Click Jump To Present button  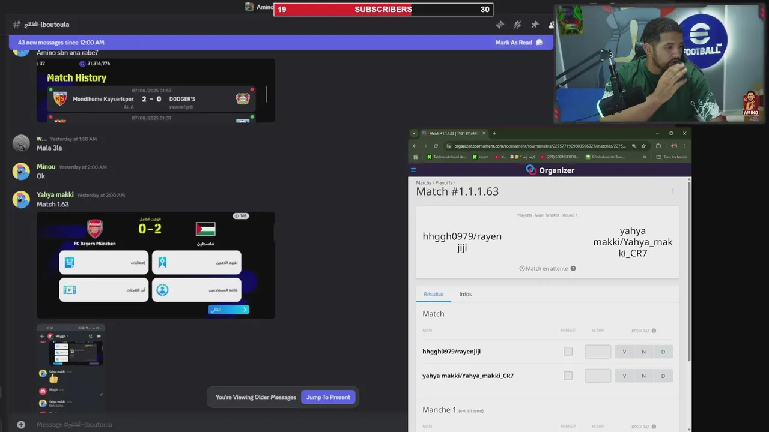(328, 397)
